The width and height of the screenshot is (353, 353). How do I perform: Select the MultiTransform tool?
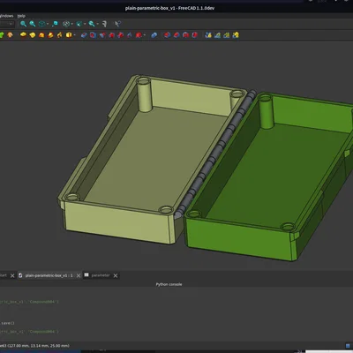pyautogui.click(x=236, y=35)
